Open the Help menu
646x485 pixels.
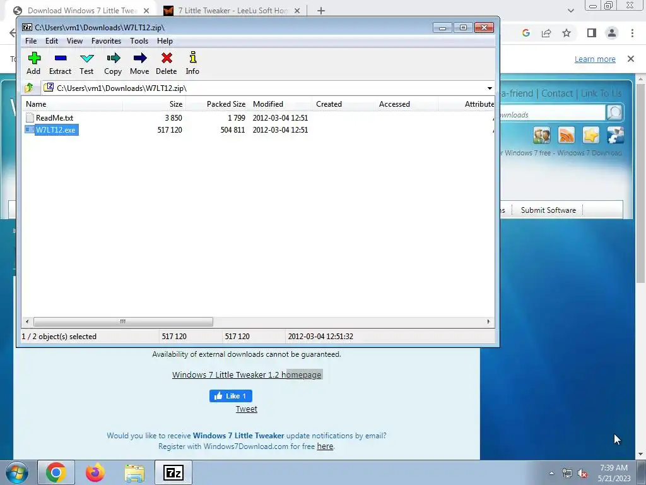[x=165, y=41]
